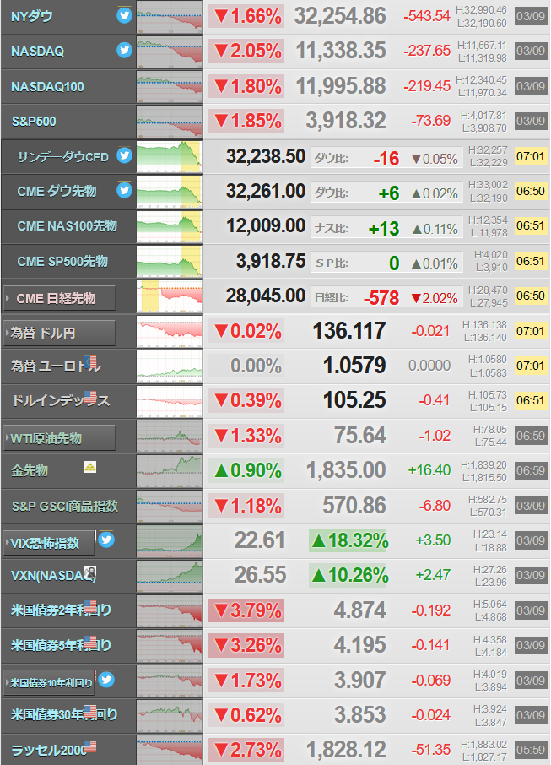Open Twitter icon for サンデーダウCFD
Image resolution: width=551 pixels, height=765 pixels.
pos(124,155)
